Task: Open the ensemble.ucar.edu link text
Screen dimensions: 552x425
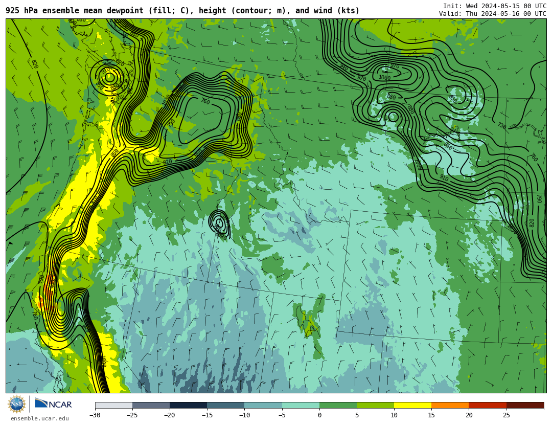Action: click(40, 419)
